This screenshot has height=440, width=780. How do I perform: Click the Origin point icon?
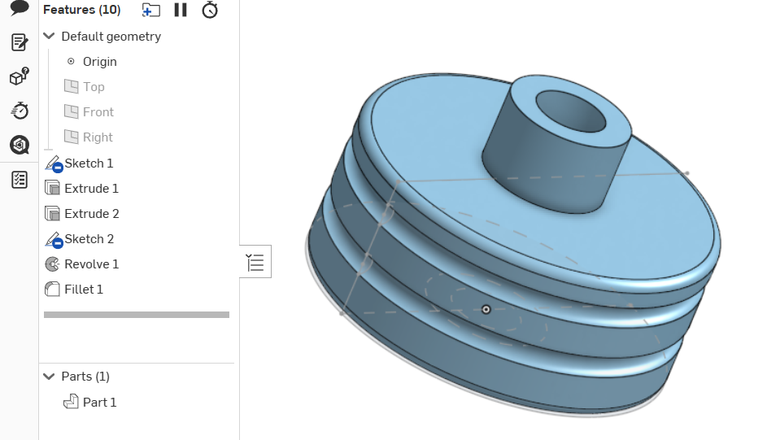click(71, 61)
